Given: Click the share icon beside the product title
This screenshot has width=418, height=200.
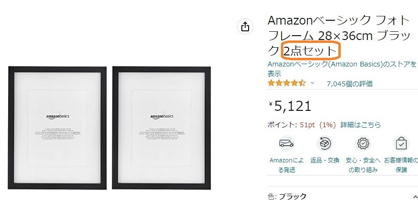Looking at the screenshot, I should click(x=245, y=27).
